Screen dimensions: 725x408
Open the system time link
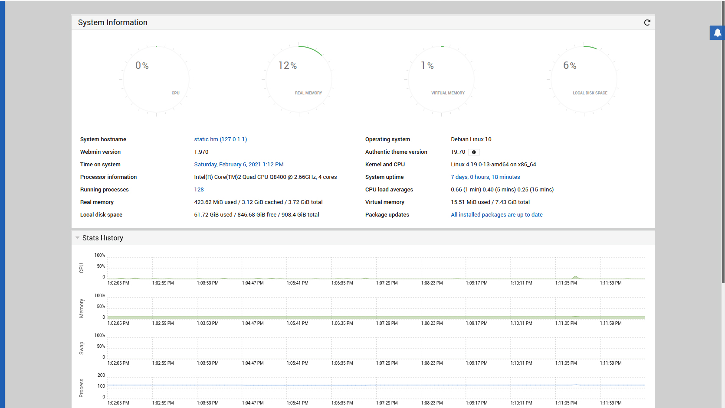239,165
